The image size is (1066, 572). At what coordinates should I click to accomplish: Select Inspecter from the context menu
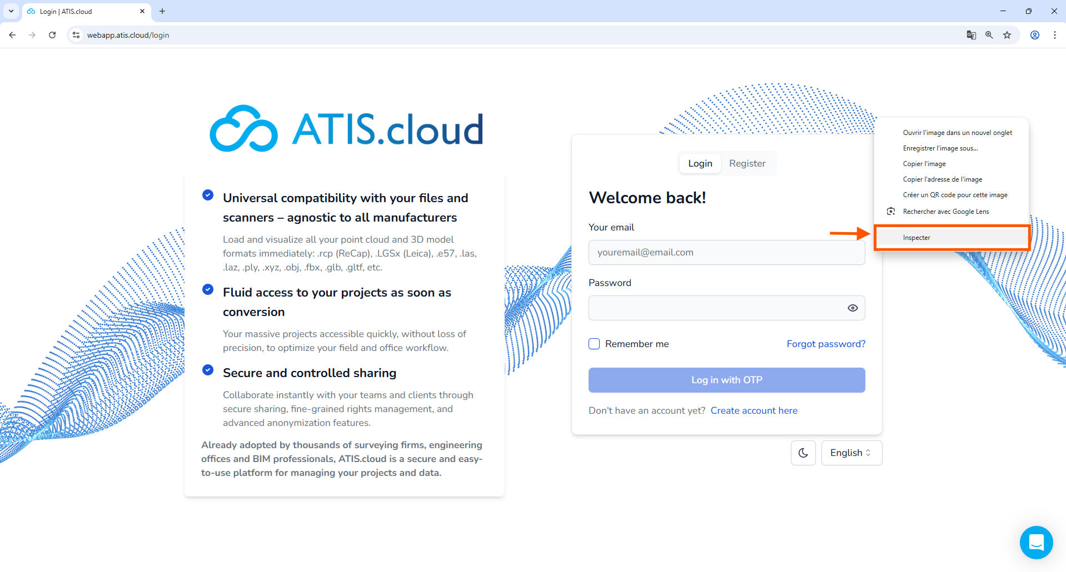click(916, 238)
